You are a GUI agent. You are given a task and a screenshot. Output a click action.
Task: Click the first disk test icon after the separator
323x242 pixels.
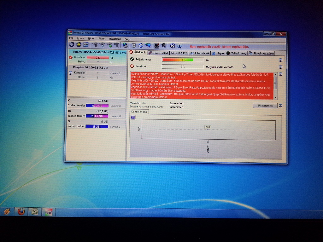pos(95,45)
